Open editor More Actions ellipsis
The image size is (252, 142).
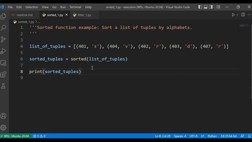coord(249,15)
